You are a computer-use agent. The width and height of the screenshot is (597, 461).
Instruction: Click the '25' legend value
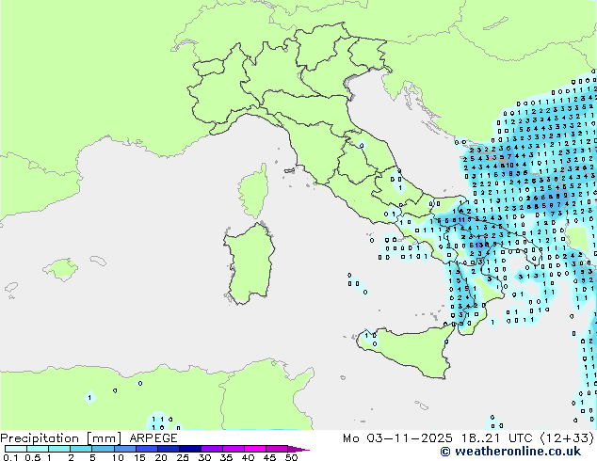(183, 457)
